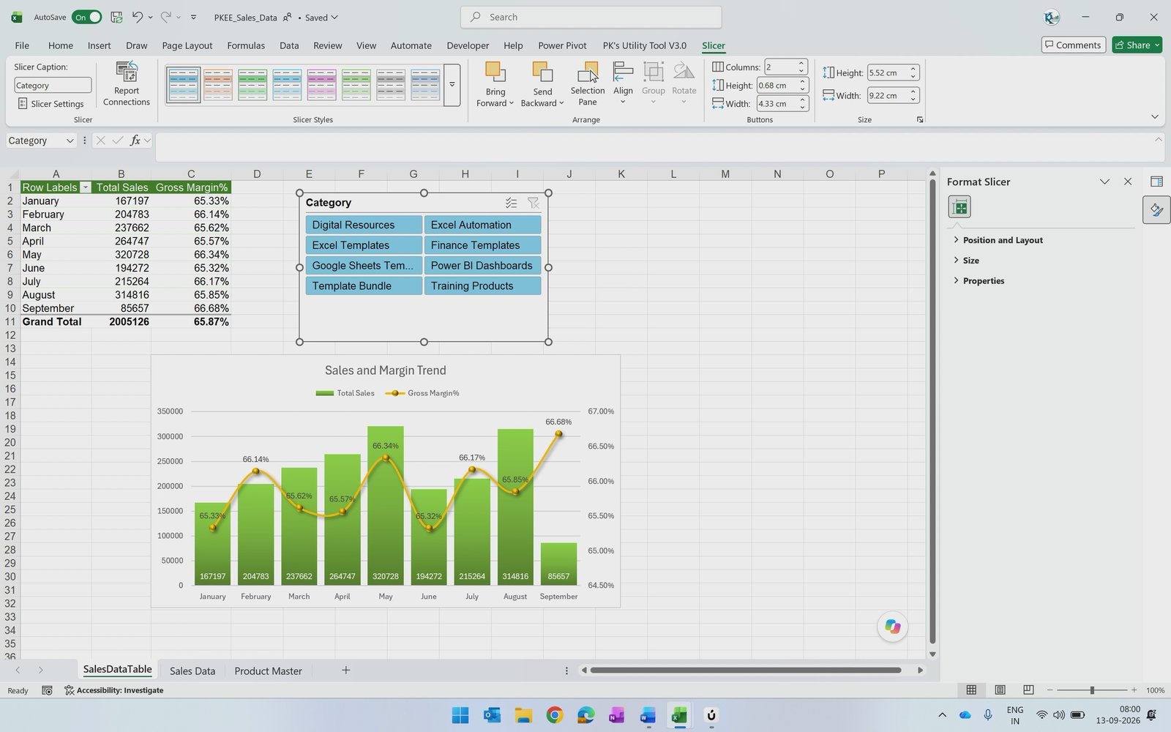
Task: Open the Power Pivot tab
Action: click(562, 45)
